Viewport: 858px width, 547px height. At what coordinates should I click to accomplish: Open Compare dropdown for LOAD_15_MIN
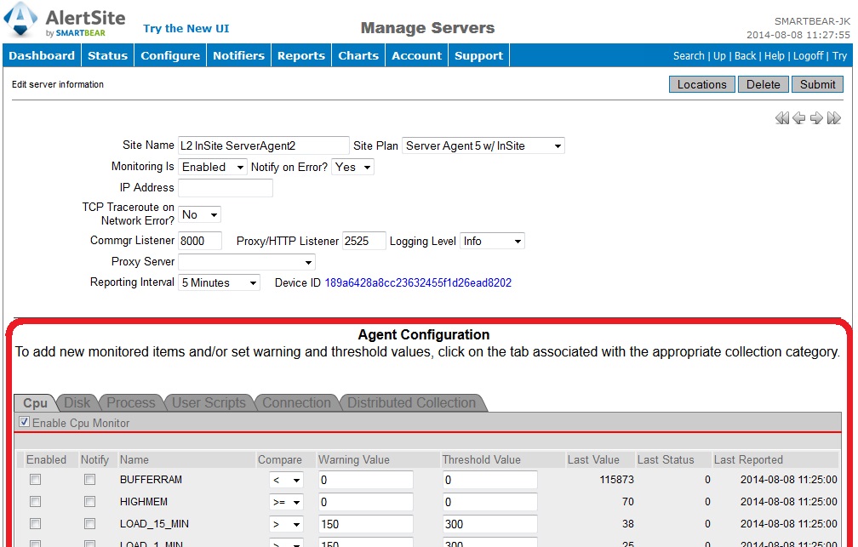point(286,525)
